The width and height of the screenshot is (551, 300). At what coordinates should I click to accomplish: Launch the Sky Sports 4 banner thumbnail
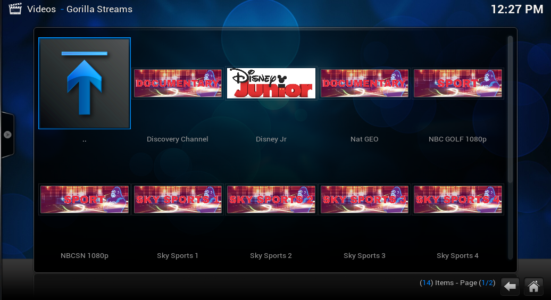pyautogui.click(x=457, y=199)
